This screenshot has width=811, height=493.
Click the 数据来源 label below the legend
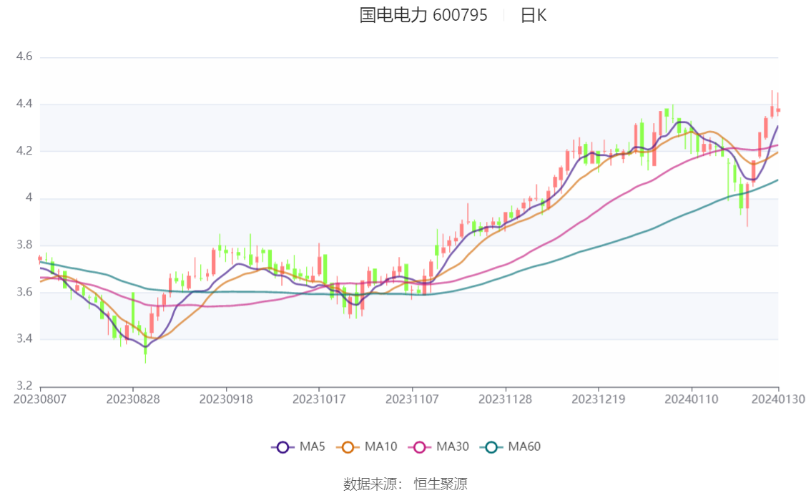[370, 484]
